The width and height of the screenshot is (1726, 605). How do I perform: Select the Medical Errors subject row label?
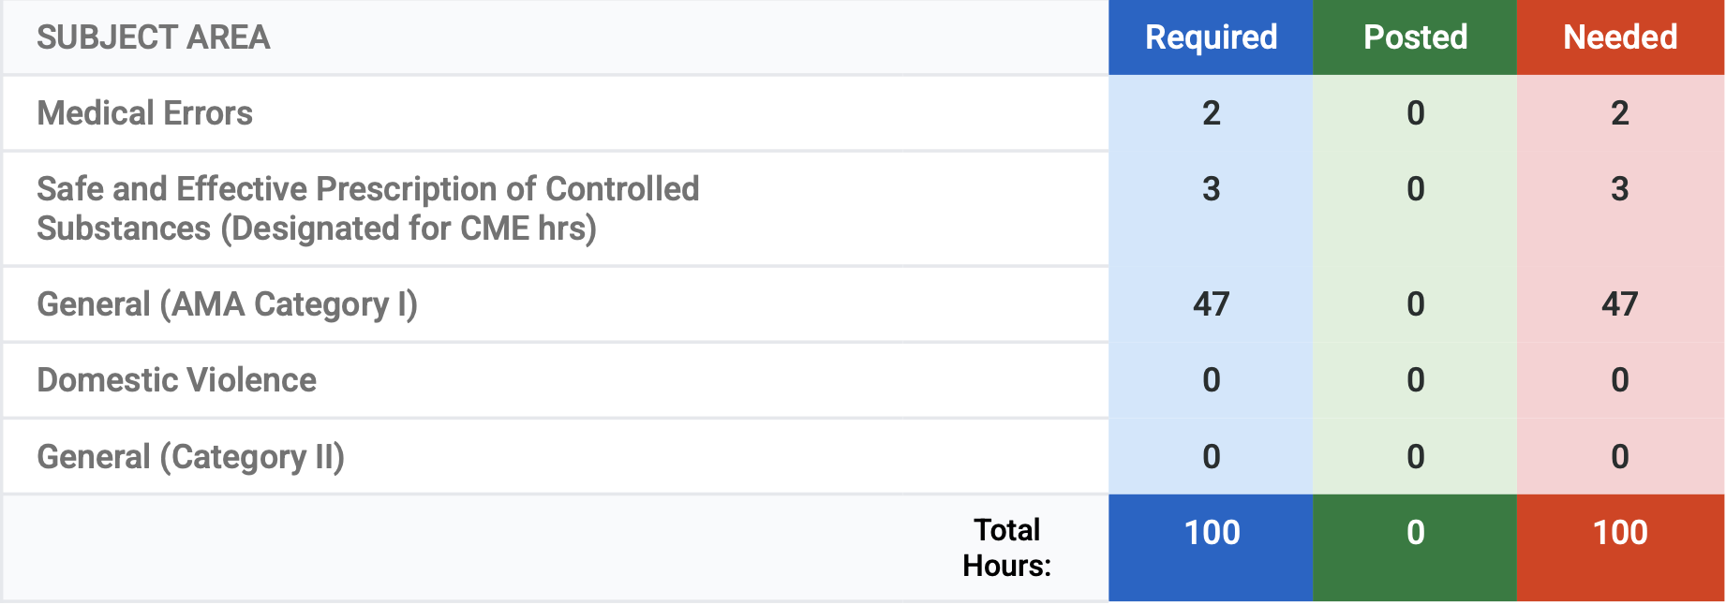coord(144,113)
